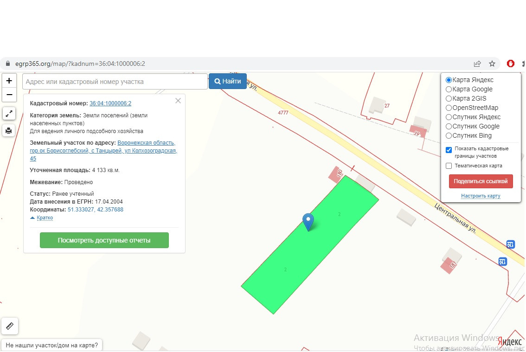Click 'Дата внесения в ЕГРН: 17.04.2004' text
Viewport: 526px width, 352px height.
(x=76, y=202)
